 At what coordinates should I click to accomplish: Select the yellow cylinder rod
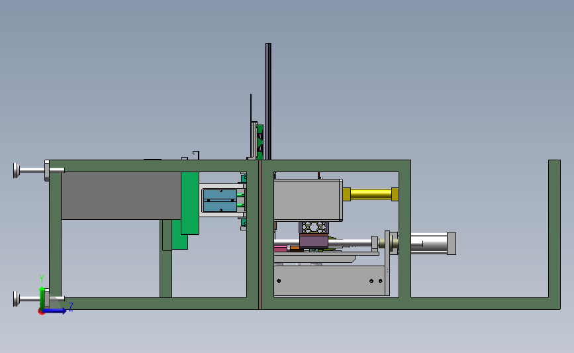point(371,194)
